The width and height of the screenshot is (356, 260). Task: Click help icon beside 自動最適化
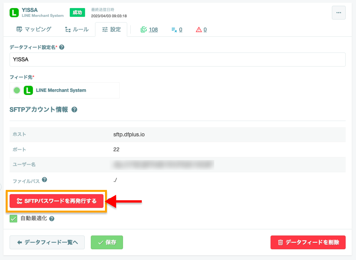pos(52,219)
